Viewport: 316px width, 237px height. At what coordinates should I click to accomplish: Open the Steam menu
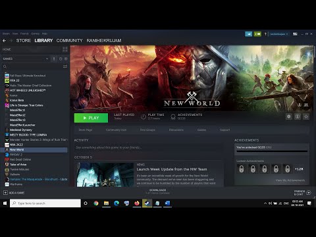pyautogui.click(x=6, y=34)
